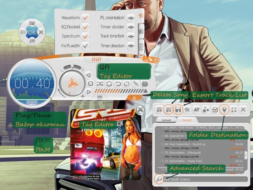This screenshot has width=253, height=190.
Task: Disable the Spectrum checkbox
Action: click(x=85, y=36)
